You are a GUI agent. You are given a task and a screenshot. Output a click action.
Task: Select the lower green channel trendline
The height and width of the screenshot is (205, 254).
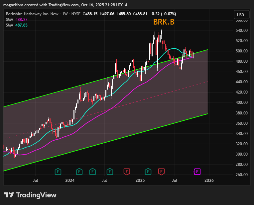pyautogui.click(x=105, y=142)
